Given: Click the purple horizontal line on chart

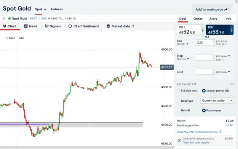Looking at the screenshot, I should click(x=25, y=124).
